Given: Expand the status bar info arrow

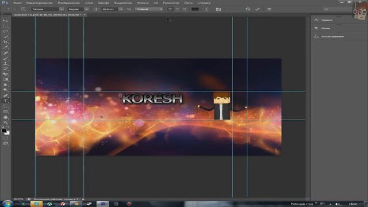Looking at the screenshot, I should pyautogui.click(x=83, y=200).
